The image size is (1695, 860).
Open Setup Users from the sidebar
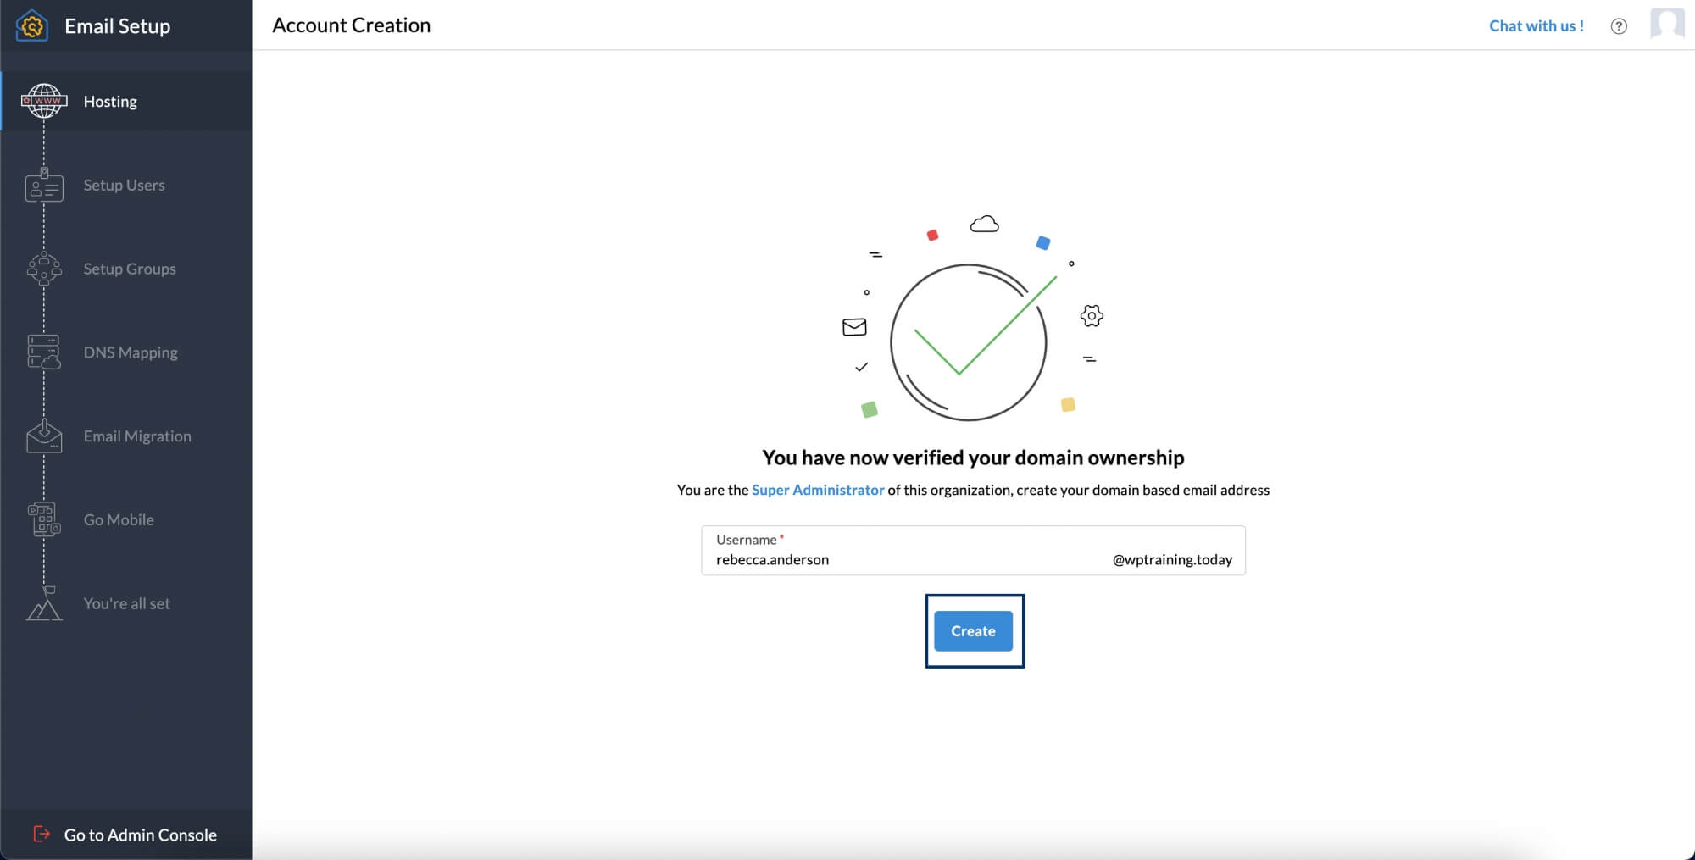pyautogui.click(x=123, y=185)
